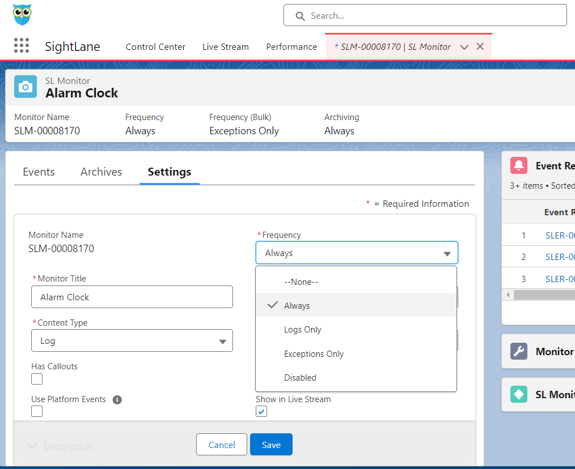This screenshot has width=575, height=469.
Task: Switch to the Events tab
Action: pyautogui.click(x=39, y=172)
